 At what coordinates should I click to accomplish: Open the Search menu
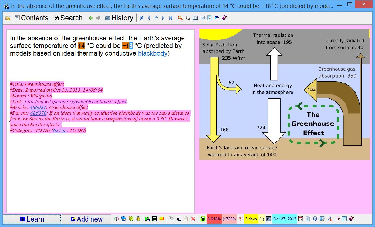69,18
